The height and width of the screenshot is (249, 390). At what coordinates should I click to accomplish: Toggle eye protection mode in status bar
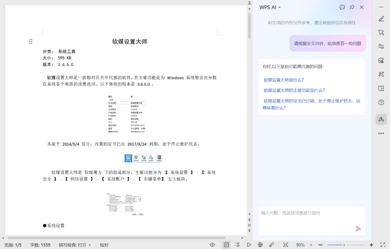point(212,245)
